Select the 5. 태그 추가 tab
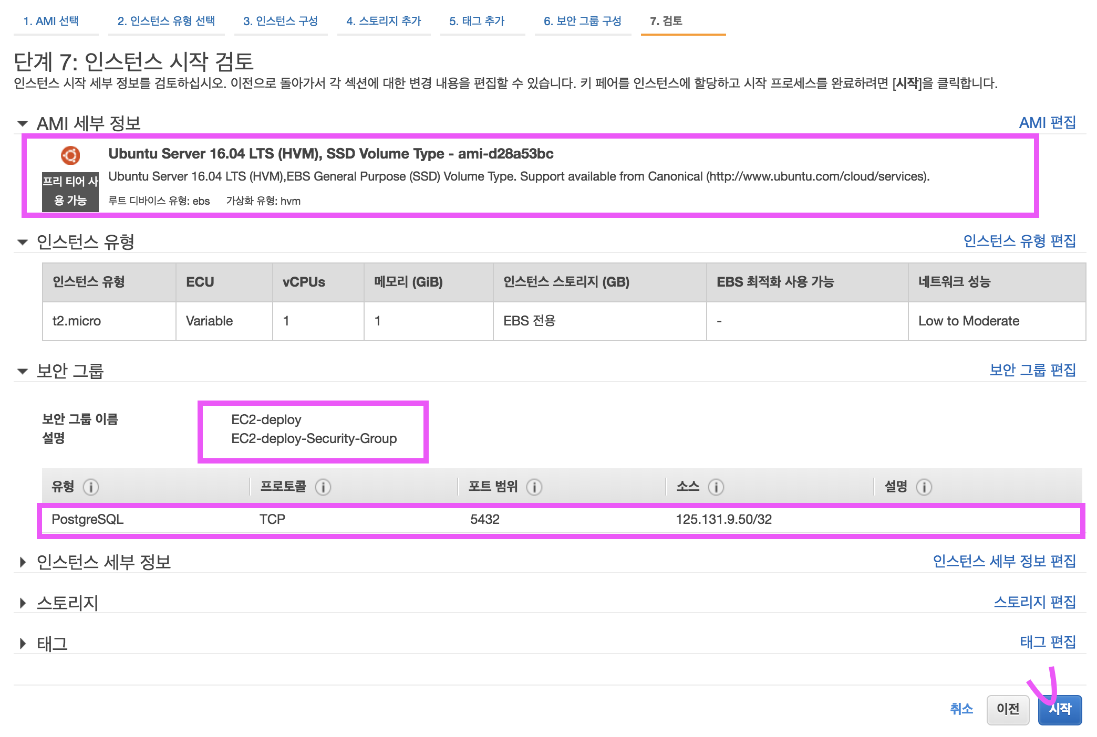Image resolution: width=1097 pixels, height=737 pixels. pos(477,21)
